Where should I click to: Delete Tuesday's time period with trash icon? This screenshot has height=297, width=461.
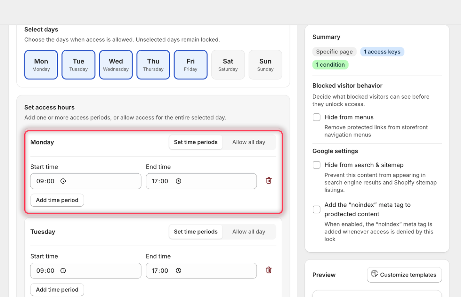[269, 270]
